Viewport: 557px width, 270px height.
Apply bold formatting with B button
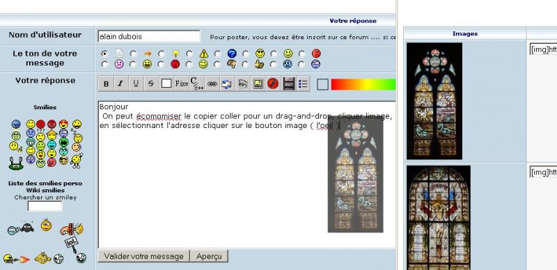tap(106, 84)
